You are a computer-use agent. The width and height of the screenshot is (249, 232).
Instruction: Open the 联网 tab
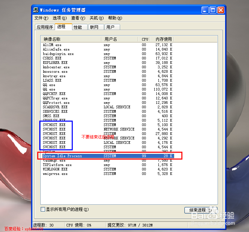(96, 27)
